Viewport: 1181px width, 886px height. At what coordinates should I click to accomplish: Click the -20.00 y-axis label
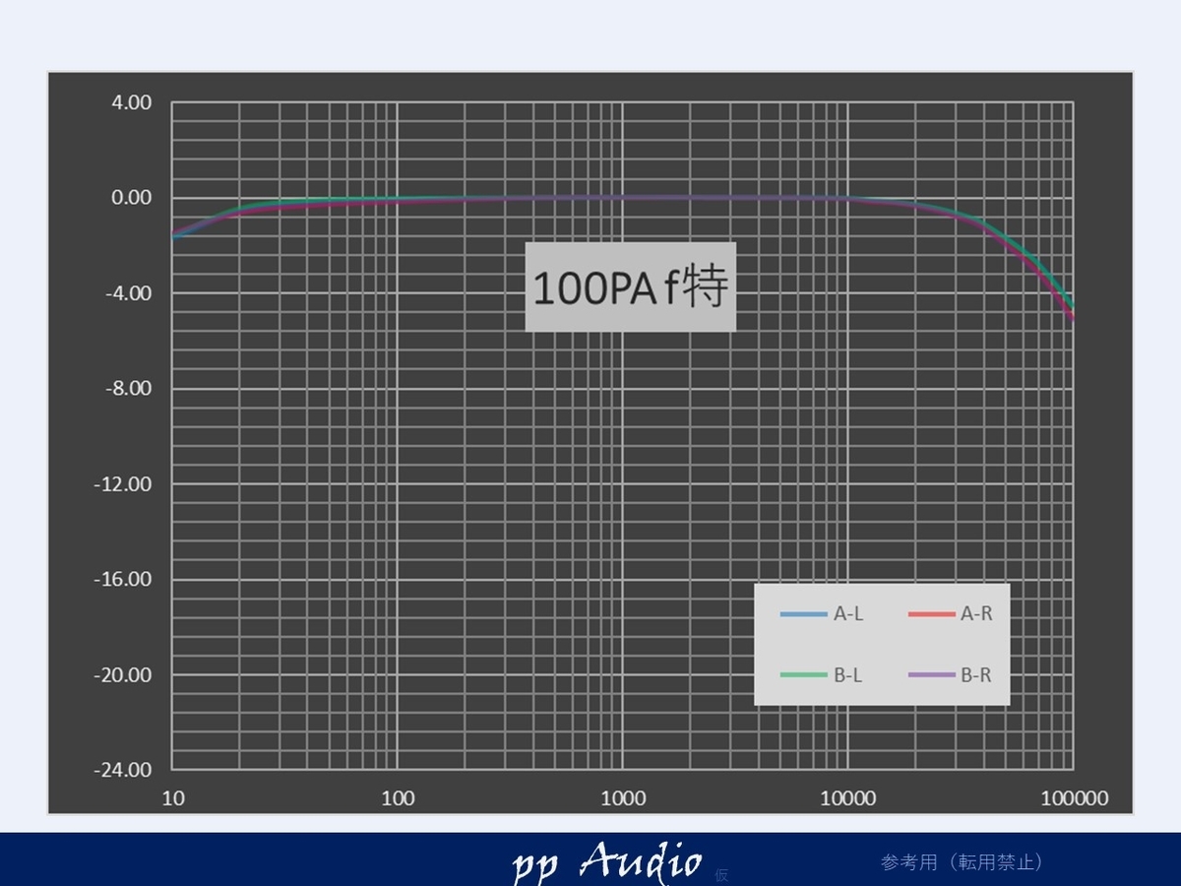coord(125,674)
